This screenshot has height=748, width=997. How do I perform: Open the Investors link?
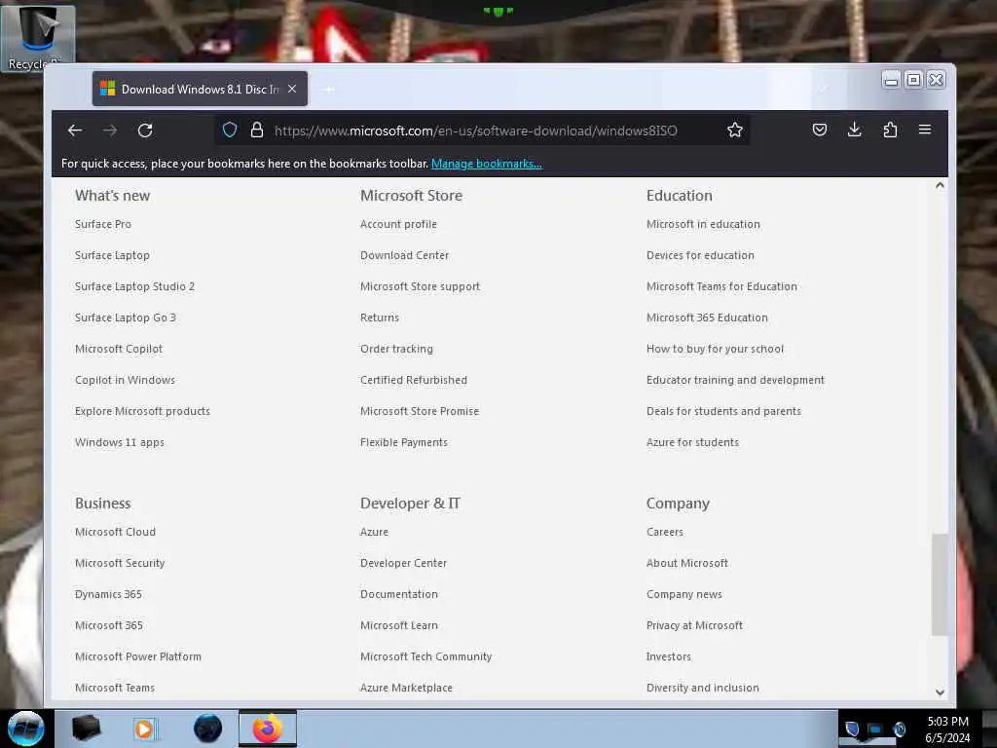[x=669, y=656]
